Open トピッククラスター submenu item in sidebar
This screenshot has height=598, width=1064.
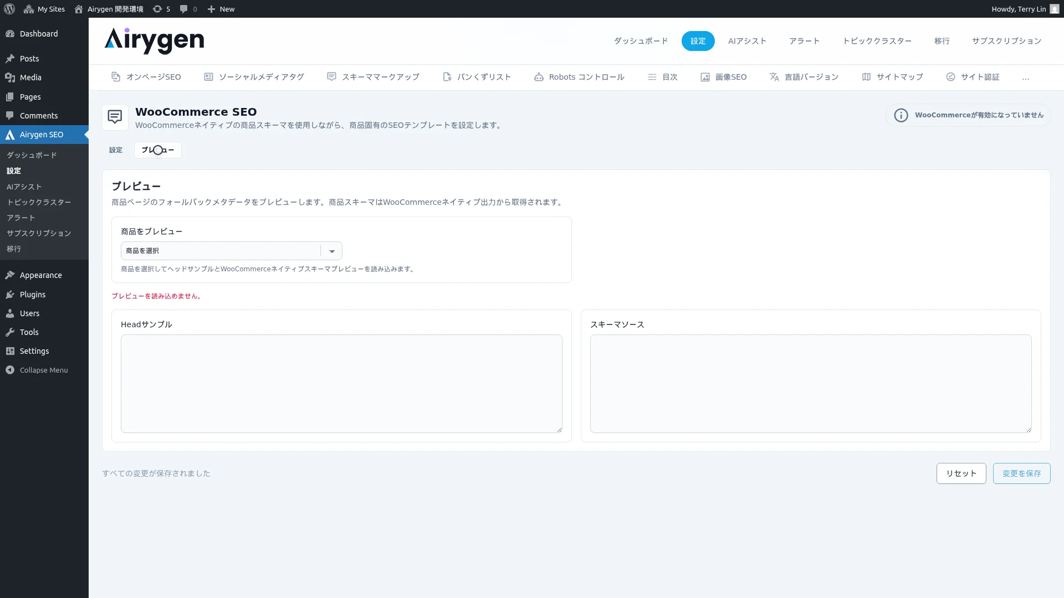coord(39,202)
